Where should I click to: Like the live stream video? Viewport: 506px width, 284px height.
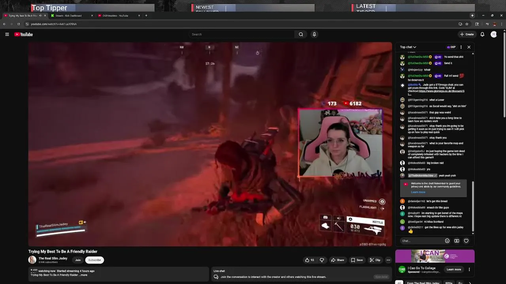[310, 260]
